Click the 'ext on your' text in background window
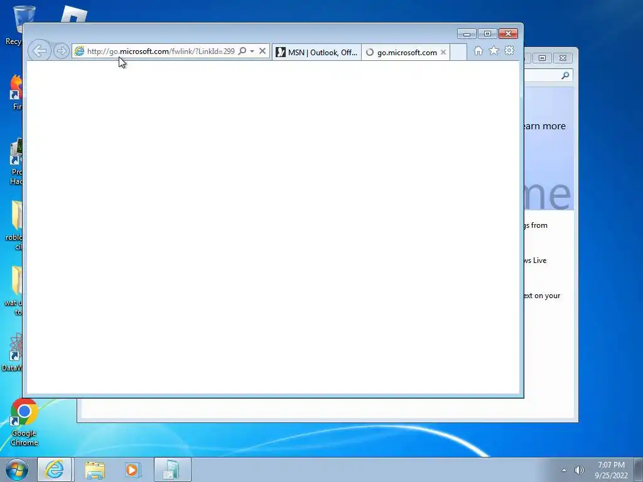The height and width of the screenshot is (482, 643). (542, 296)
